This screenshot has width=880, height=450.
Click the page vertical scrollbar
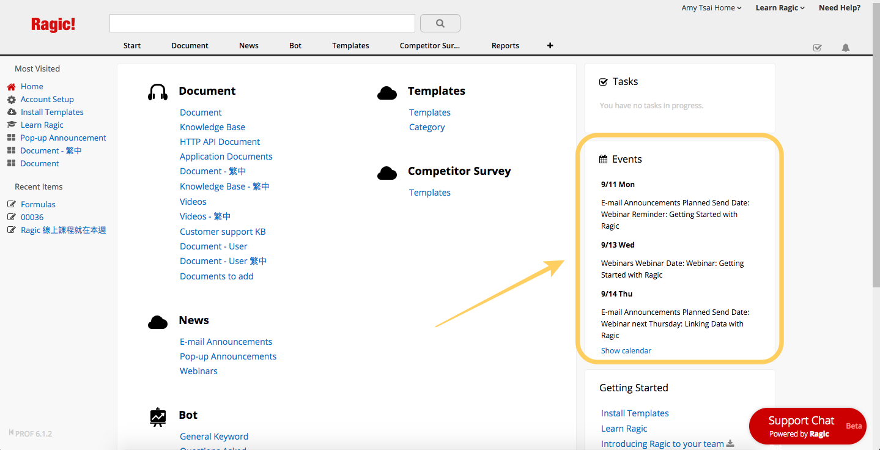876,144
